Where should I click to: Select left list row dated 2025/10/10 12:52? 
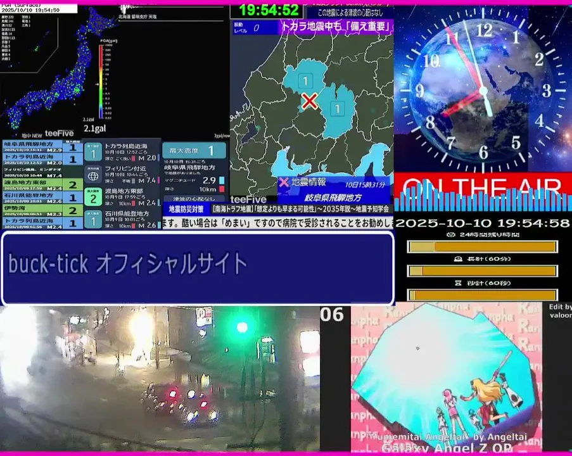[42, 159]
